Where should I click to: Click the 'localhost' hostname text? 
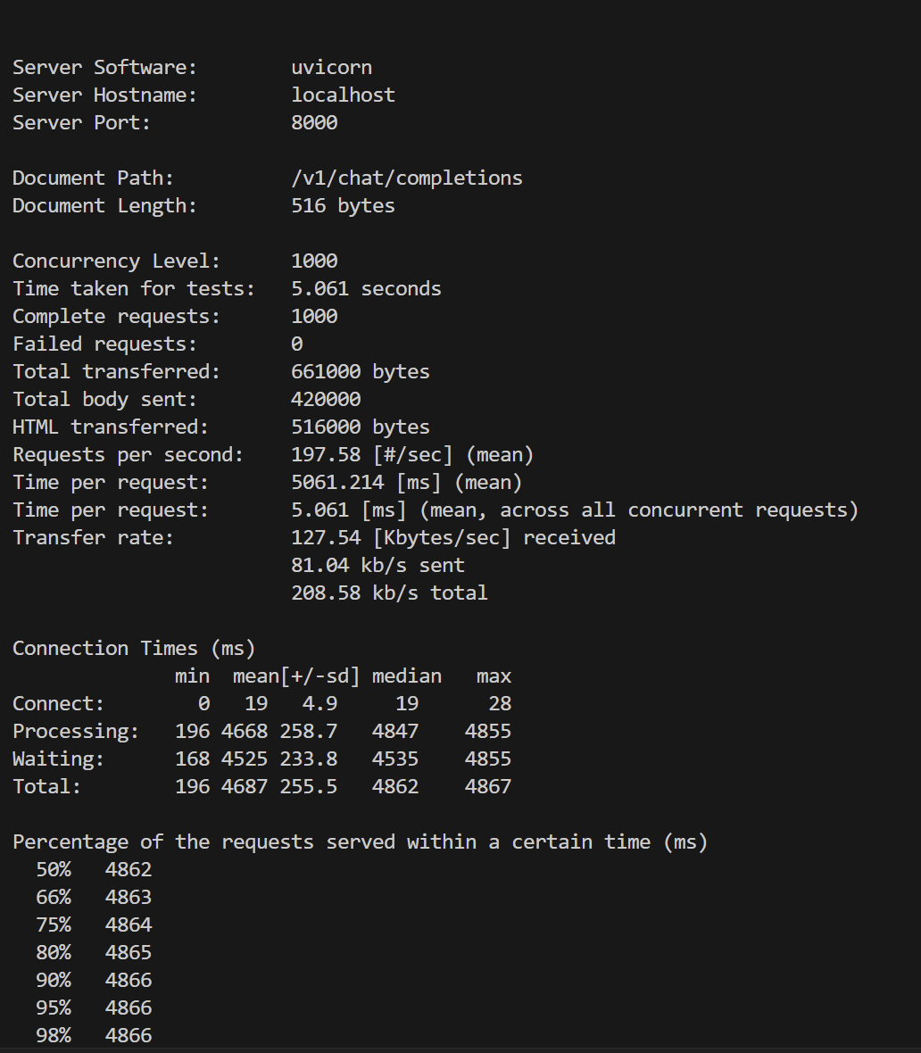(343, 95)
